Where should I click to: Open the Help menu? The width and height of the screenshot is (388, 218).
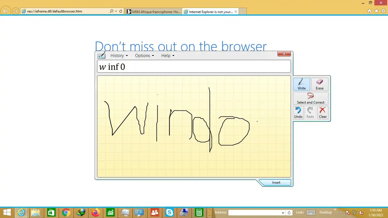(168, 56)
